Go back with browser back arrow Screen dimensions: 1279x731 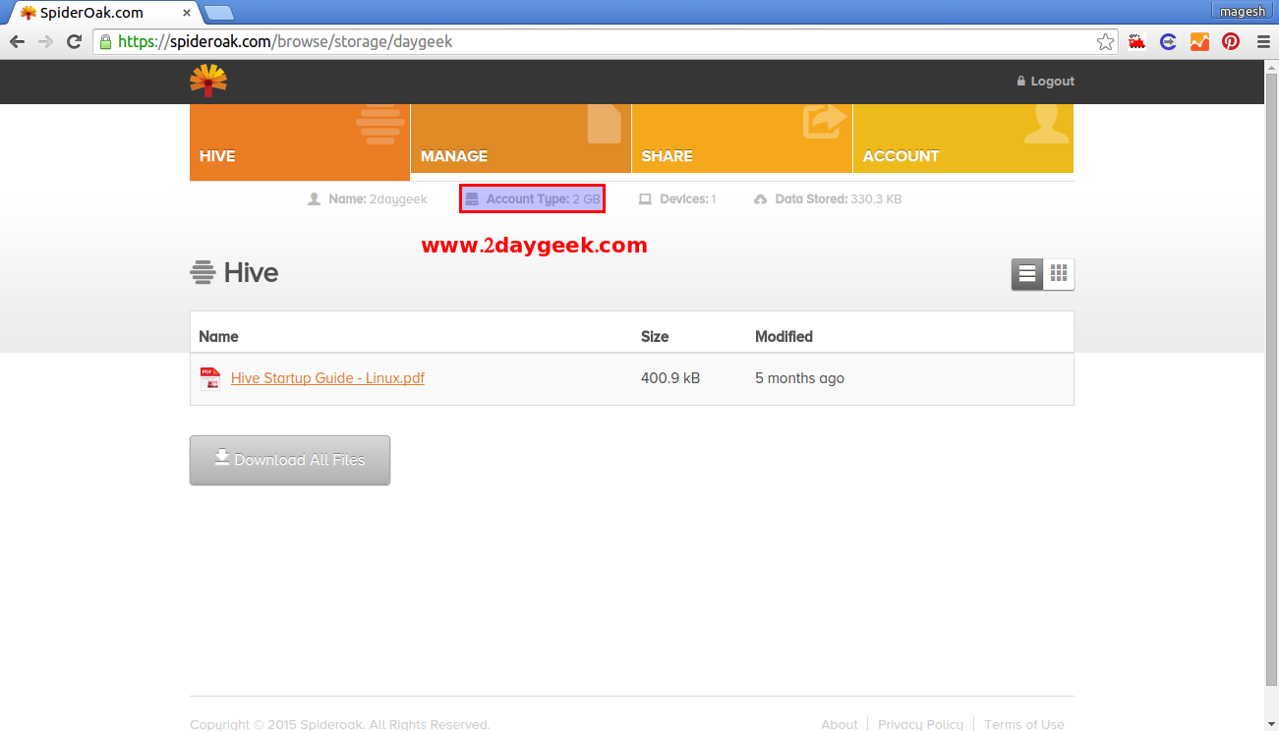tap(17, 41)
